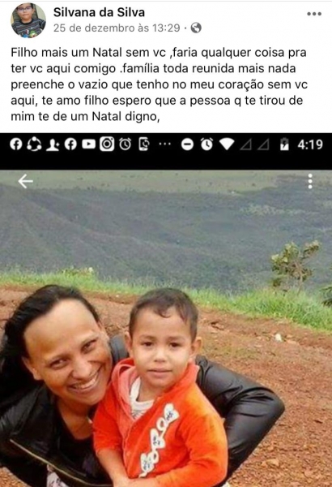Tap the Wi-Fi signal status icon

pyautogui.click(x=227, y=144)
